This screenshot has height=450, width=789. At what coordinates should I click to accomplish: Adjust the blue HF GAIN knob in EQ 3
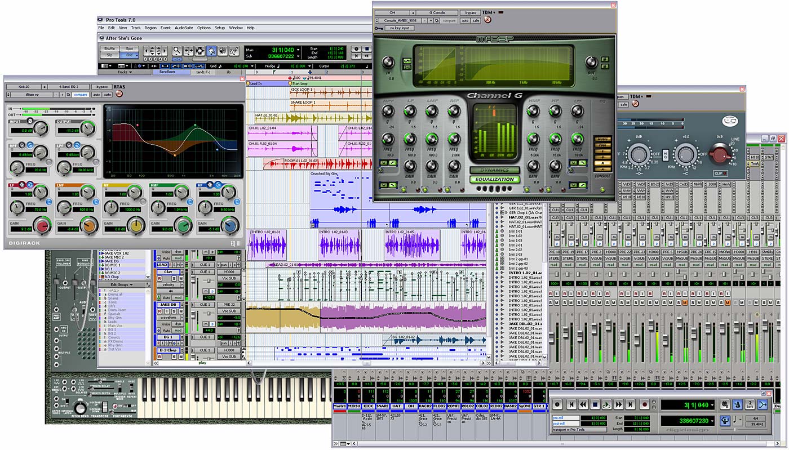click(230, 226)
